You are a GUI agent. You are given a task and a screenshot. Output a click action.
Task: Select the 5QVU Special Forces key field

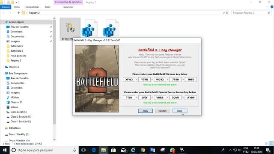click(x=175, y=98)
